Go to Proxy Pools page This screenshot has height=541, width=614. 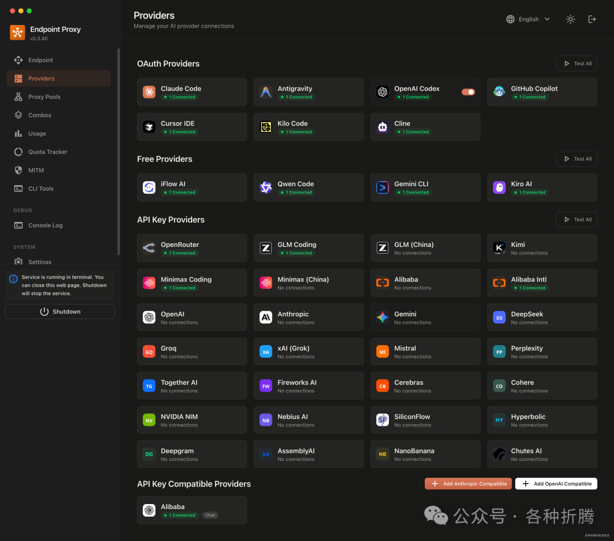[x=59, y=97]
